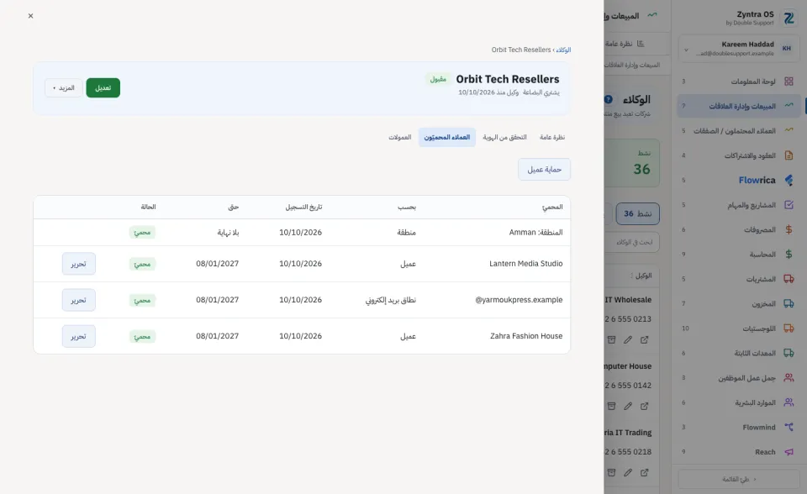
Task: Edit the IT Trading reseller with pencil icon
Action: [628, 472]
